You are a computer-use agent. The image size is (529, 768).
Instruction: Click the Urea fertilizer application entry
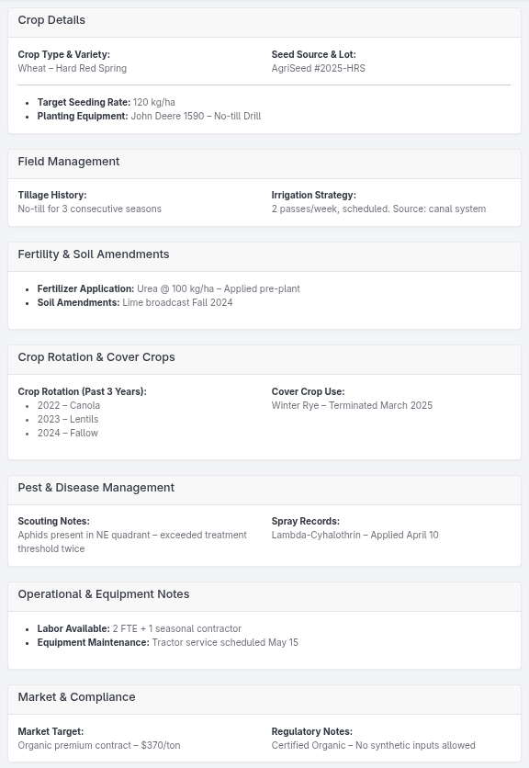169,288
